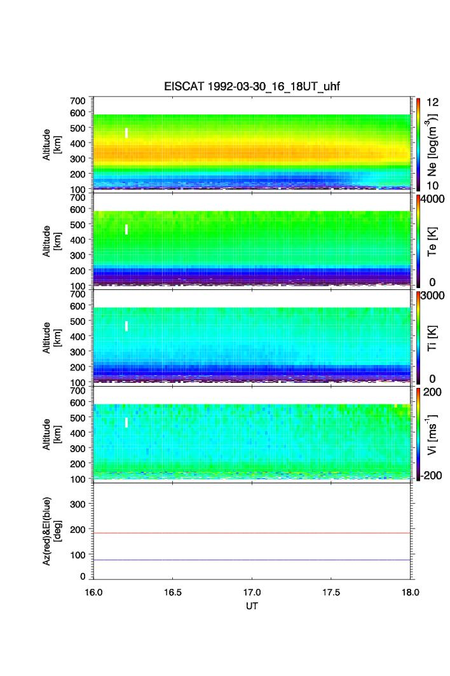This screenshot has width=450, height=676.
Task: Select the "Vi [ms-1]" colorbar label
Action: coord(432,434)
